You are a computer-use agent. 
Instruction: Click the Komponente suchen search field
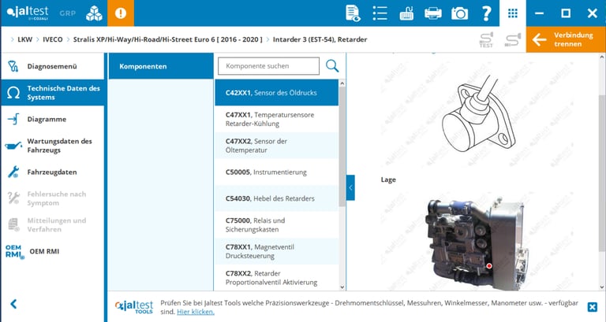(268, 66)
